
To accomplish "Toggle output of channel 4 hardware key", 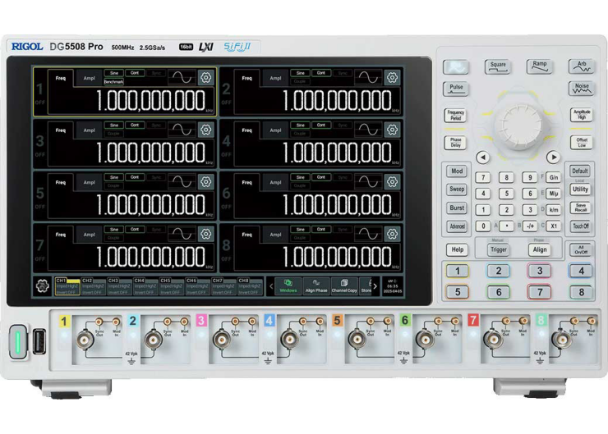I will [581, 271].
